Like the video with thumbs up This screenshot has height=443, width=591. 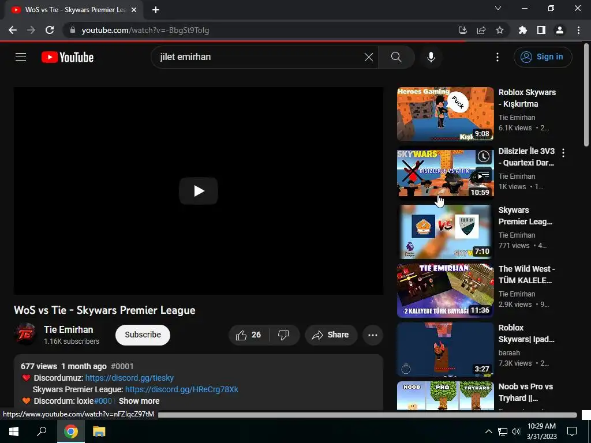point(249,335)
